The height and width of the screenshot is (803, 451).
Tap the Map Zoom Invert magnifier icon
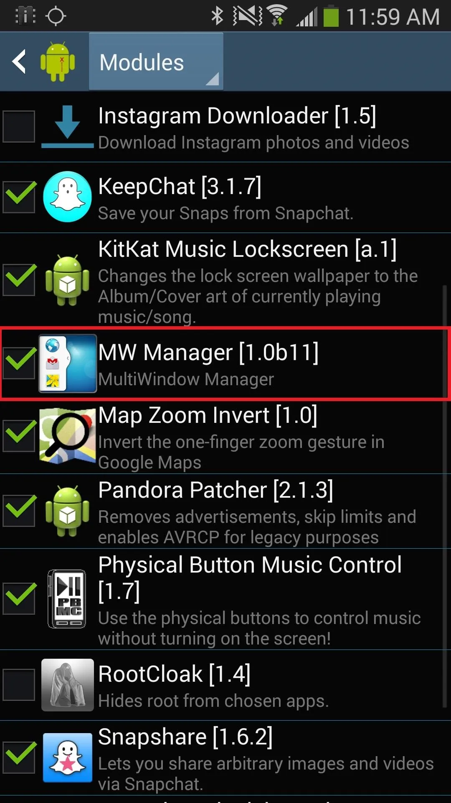pos(67,436)
